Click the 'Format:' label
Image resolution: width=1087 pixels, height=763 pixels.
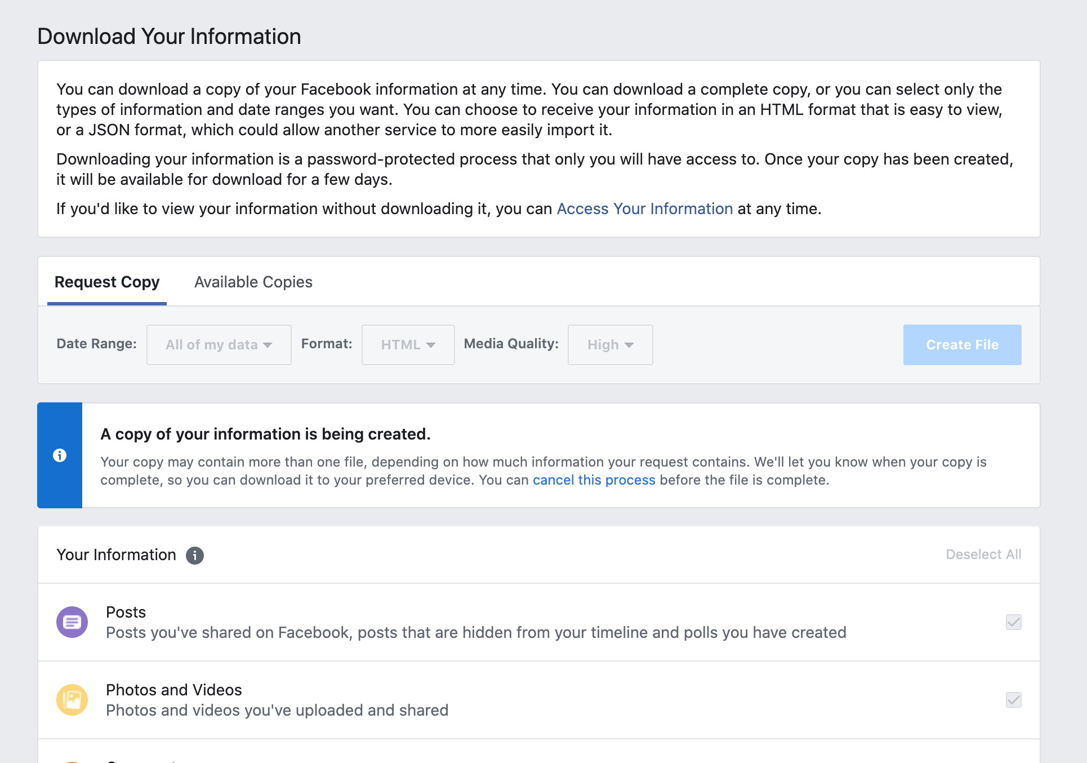click(327, 344)
